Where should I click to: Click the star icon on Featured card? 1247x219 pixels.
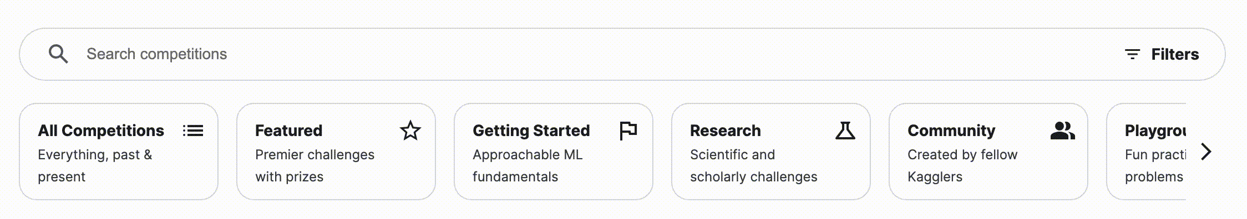point(410,131)
